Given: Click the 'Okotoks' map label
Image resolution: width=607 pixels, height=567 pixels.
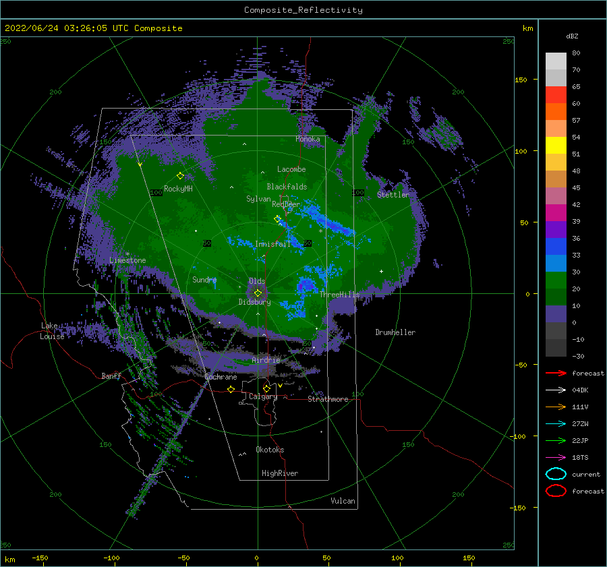Looking at the screenshot, I should (270, 450).
